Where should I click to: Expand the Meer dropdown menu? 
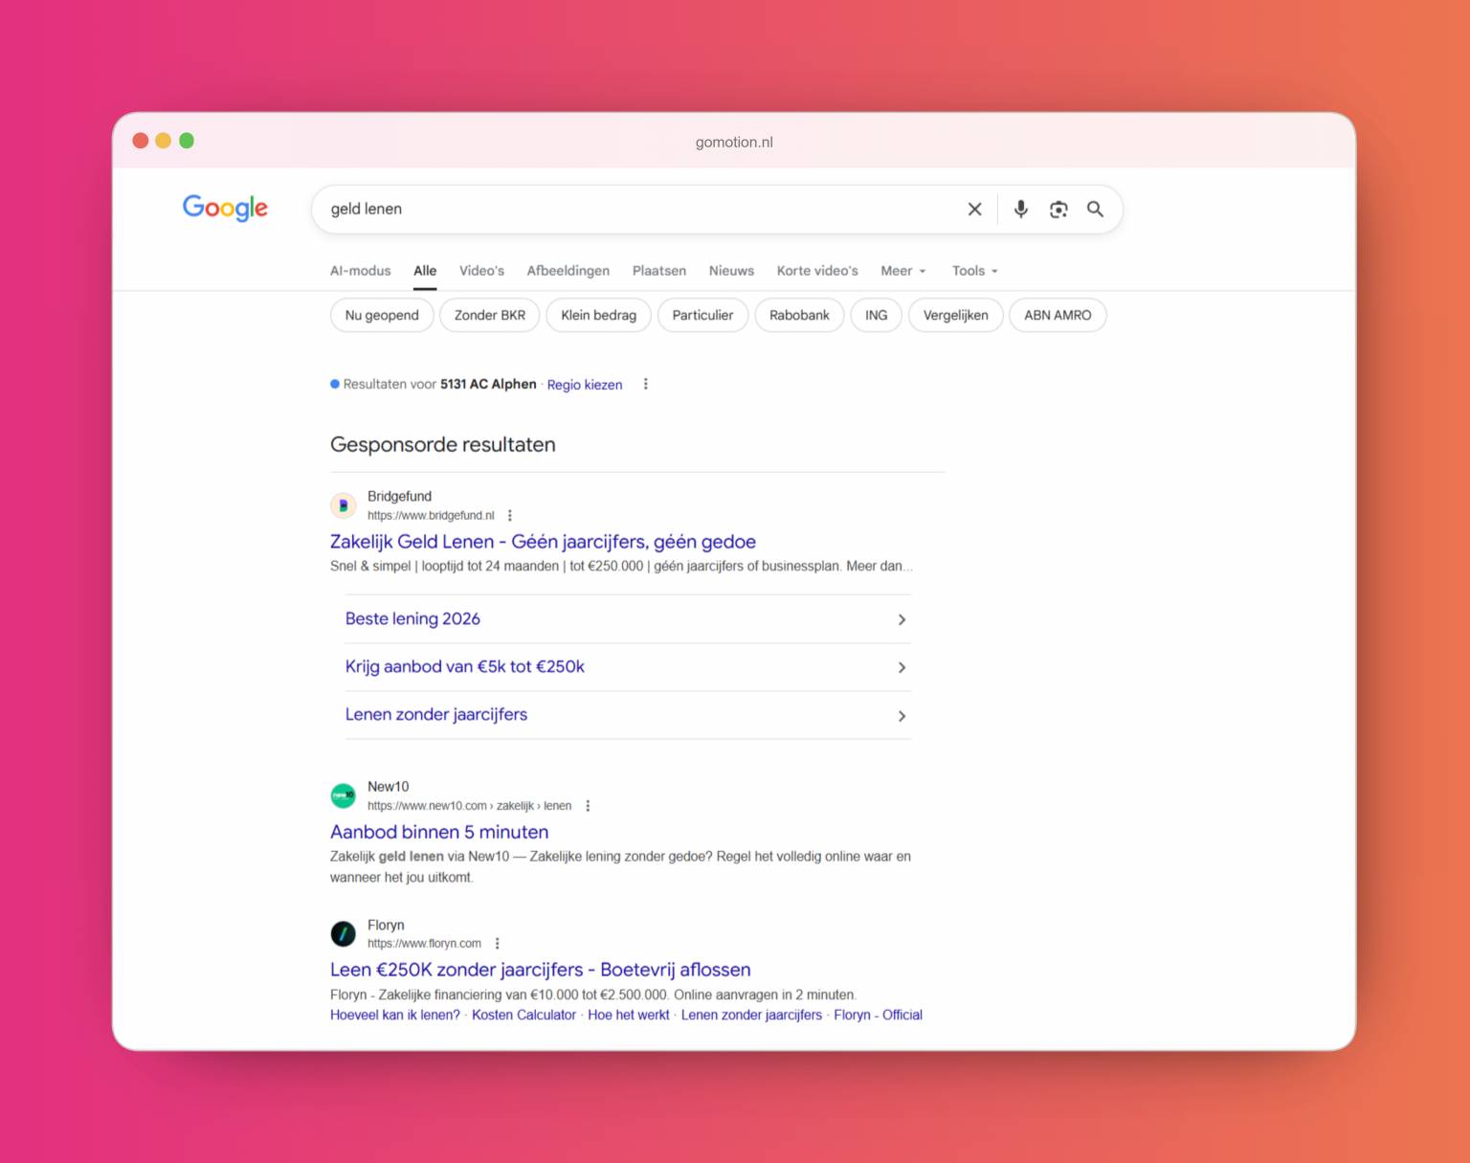pos(902,271)
